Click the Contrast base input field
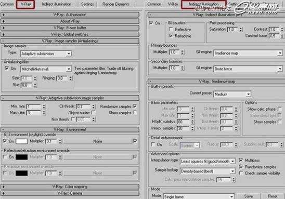 coord(274,36)
